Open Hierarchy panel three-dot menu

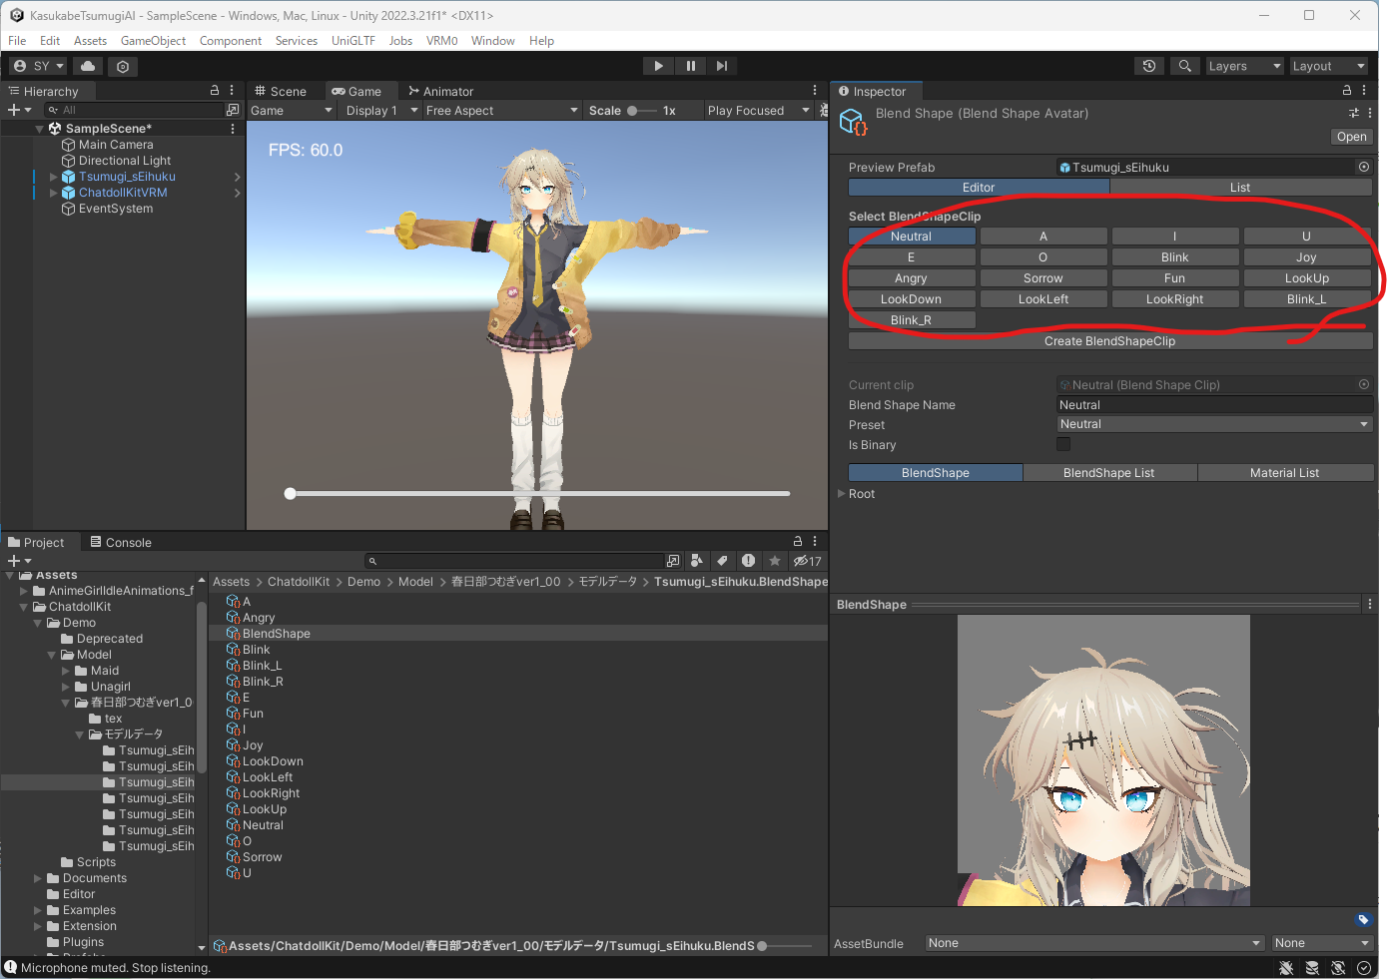coord(232,90)
